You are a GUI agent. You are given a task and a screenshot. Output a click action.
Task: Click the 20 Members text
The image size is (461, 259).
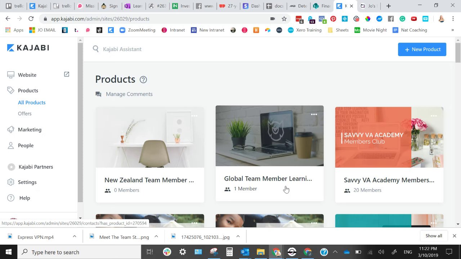coord(367,190)
